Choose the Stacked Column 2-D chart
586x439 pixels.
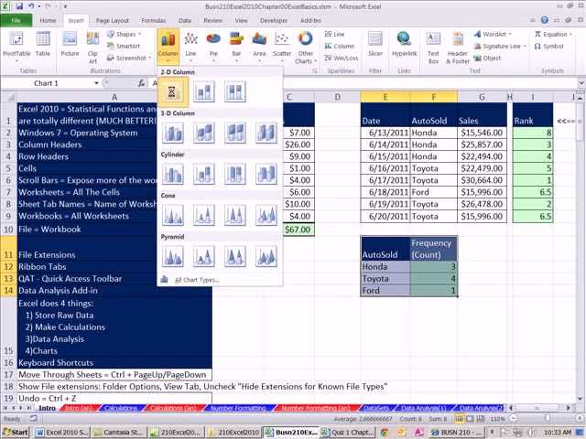203,91
